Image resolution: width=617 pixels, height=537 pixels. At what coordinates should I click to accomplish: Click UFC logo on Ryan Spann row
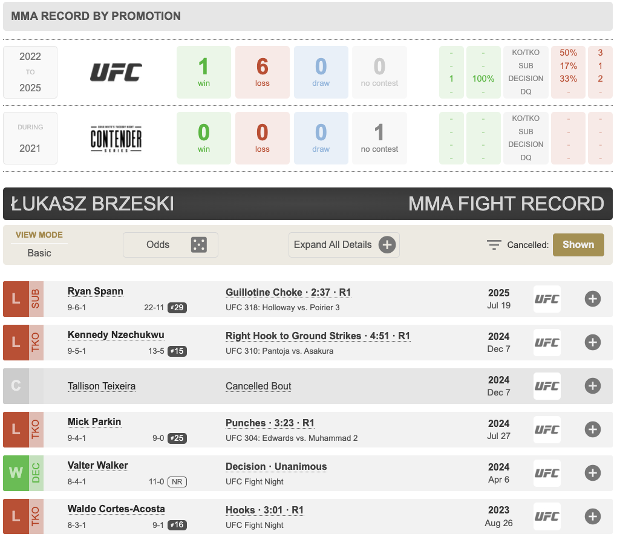click(x=547, y=299)
